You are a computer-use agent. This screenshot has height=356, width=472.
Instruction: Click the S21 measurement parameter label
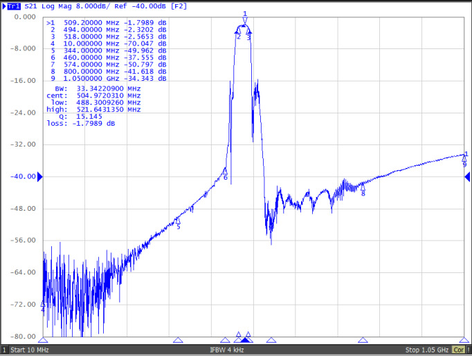tap(31, 6)
